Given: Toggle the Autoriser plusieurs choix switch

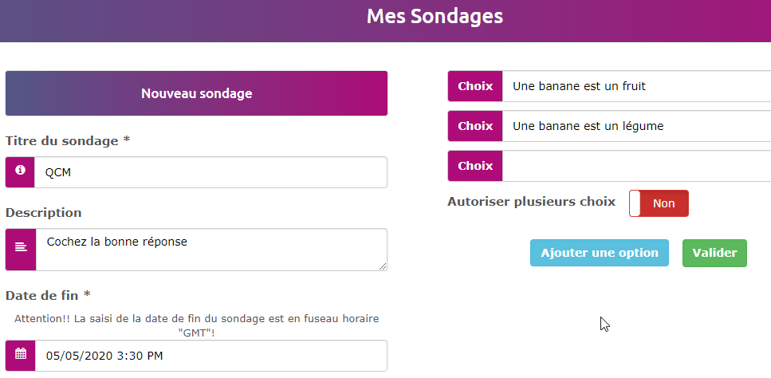Looking at the screenshot, I should pos(659,203).
